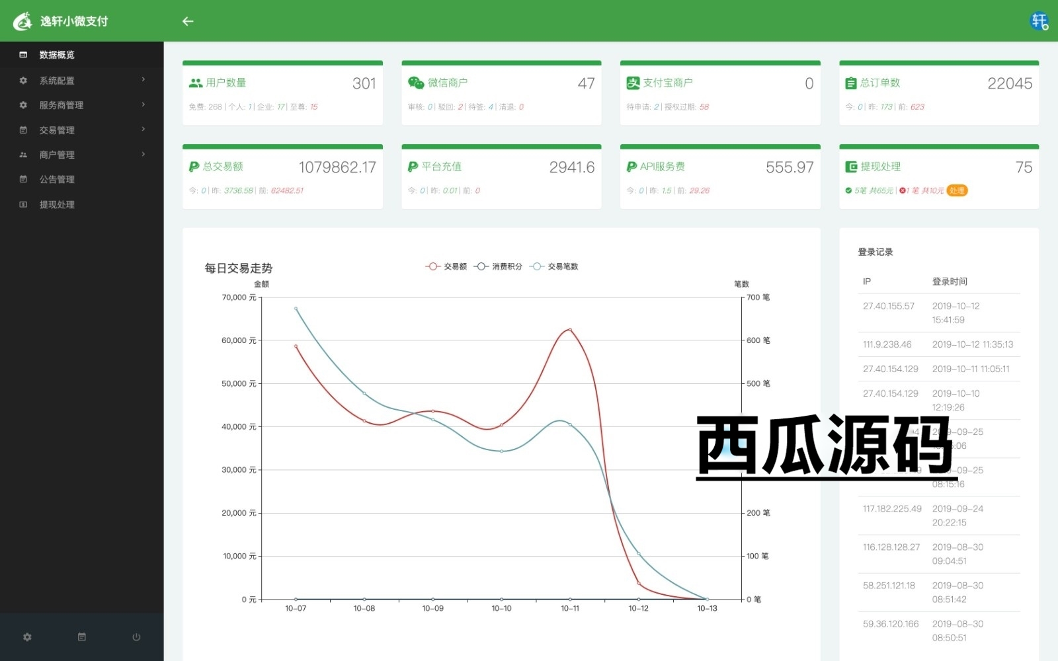Click login IP 58.251.121.18
The height and width of the screenshot is (661, 1058).
[889, 585]
